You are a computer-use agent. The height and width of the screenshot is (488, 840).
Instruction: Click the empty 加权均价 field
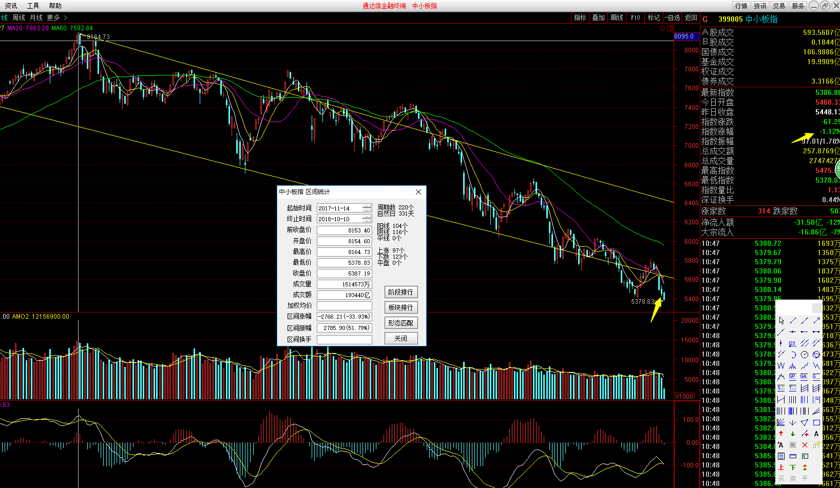click(345, 306)
